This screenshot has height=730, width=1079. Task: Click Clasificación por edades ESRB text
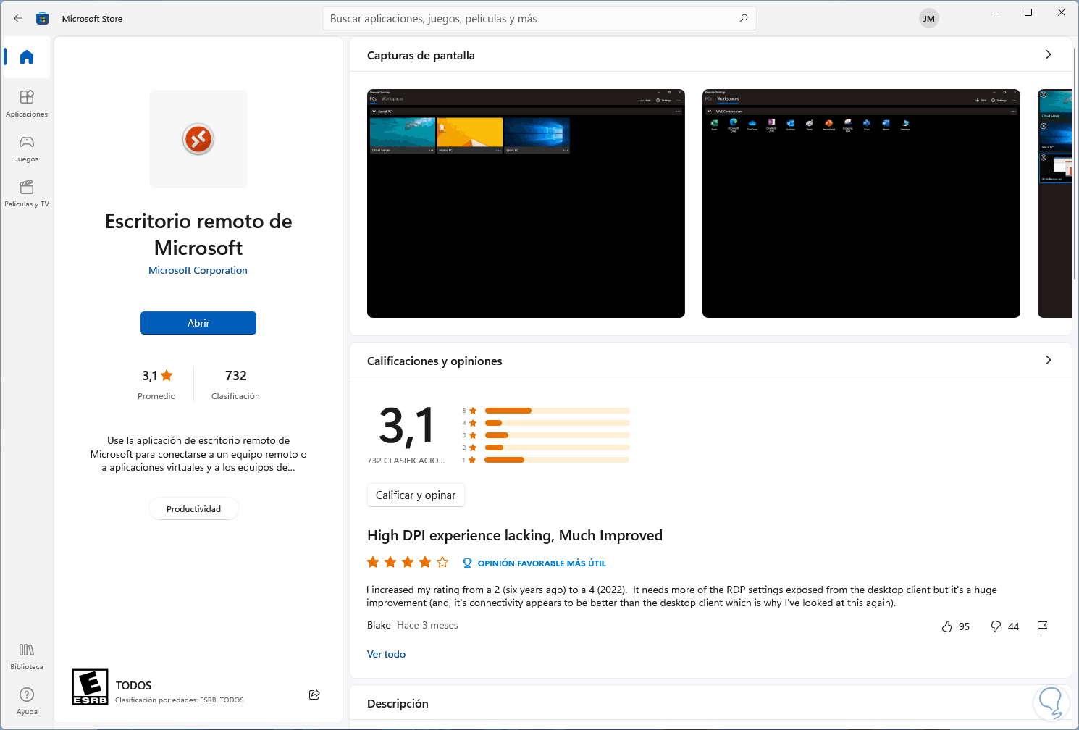[180, 700]
